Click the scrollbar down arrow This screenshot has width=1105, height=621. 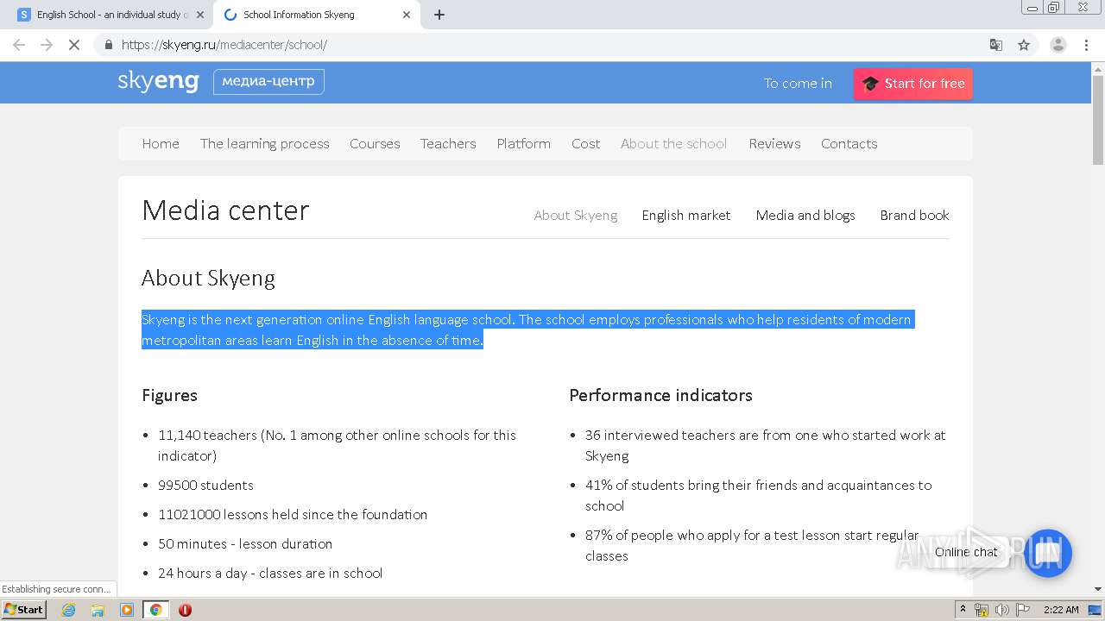[x=1098, y=590]
